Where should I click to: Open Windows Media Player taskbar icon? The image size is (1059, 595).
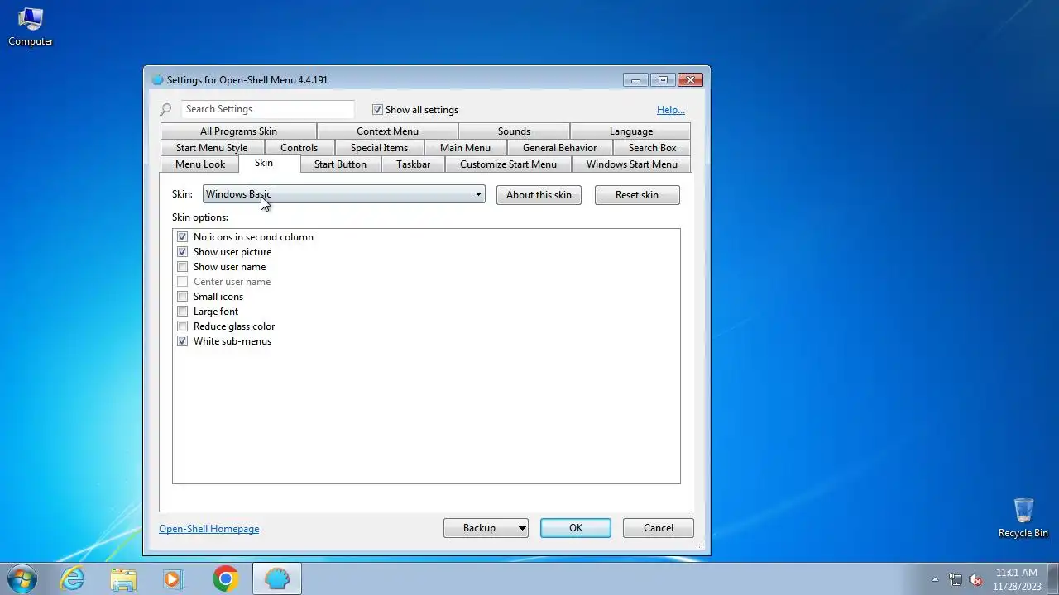(174, 578)
